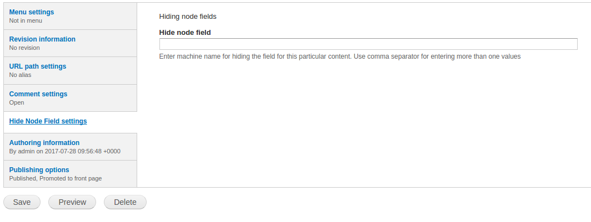The height and width of the screenshot is (222, 591).
Task: Go to the Authoring information tab
Action: coord(44,143)
